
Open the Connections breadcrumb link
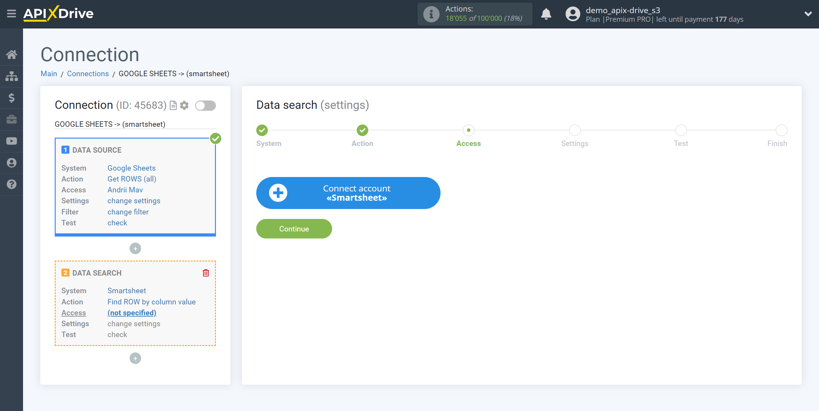pos(87,74)
